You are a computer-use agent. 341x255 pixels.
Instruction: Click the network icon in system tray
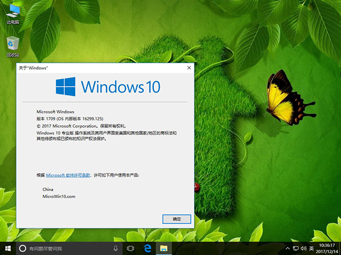point(296,249)
